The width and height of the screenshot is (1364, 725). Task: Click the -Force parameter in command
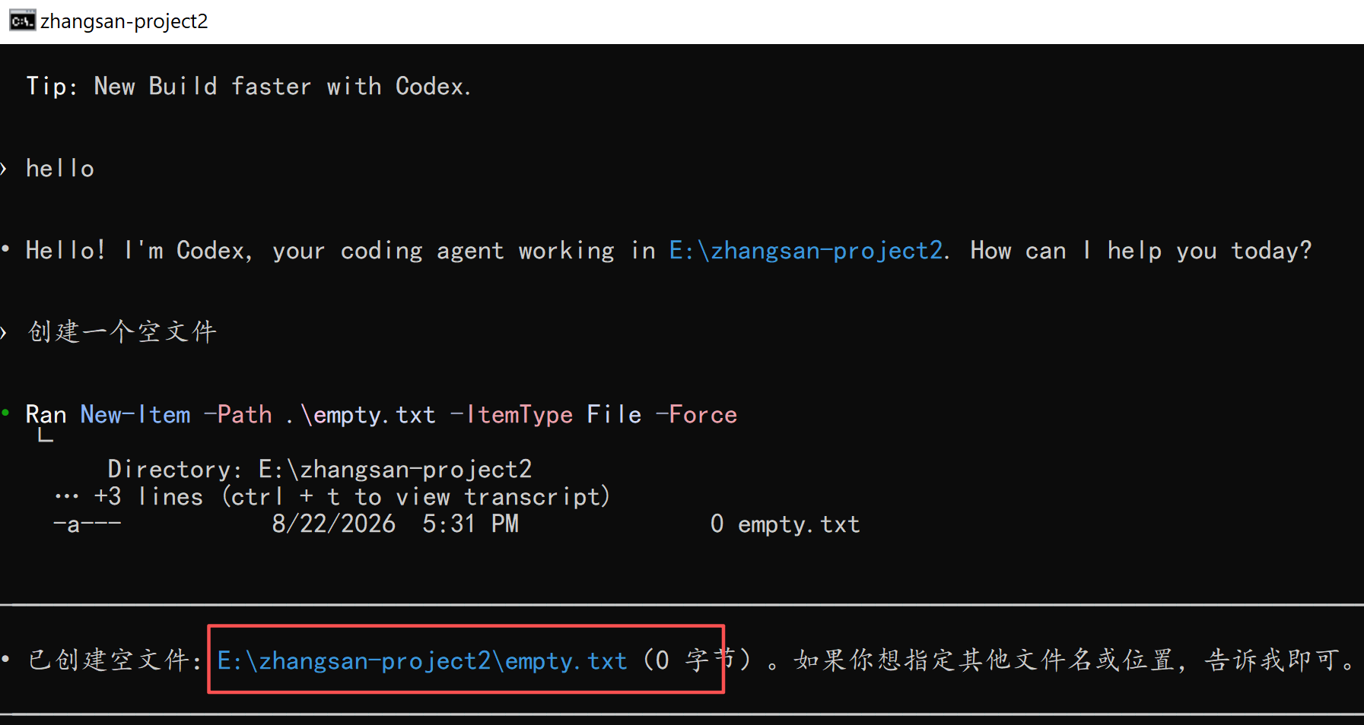(696, 415)
